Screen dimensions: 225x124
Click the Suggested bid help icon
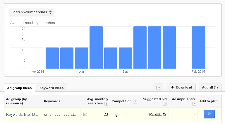pos(165,103)
